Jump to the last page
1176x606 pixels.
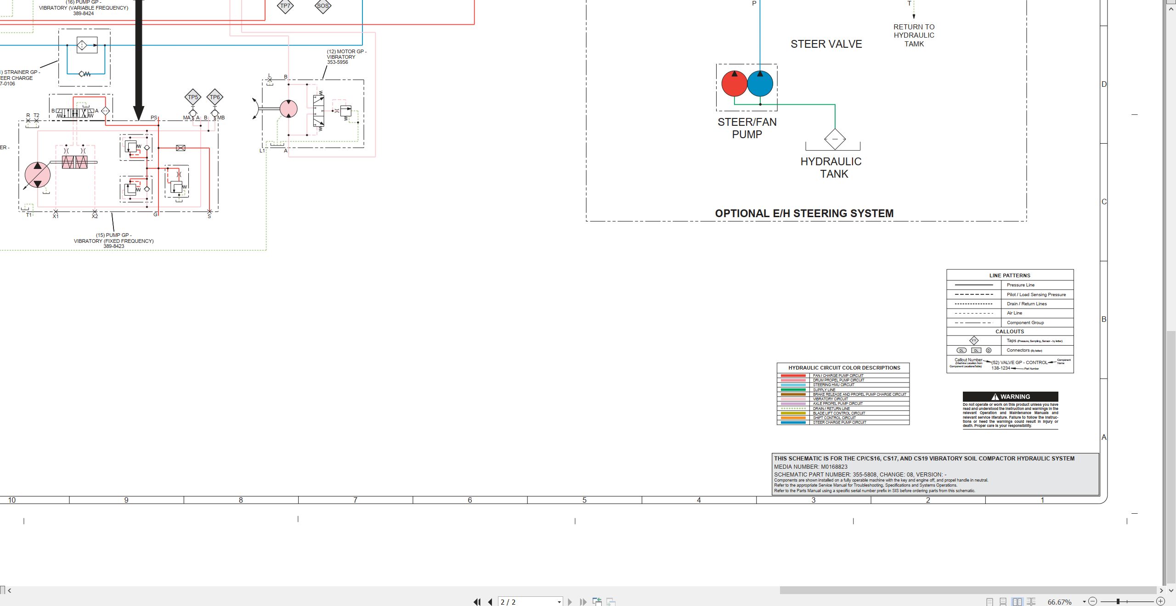tap(583, 602)
